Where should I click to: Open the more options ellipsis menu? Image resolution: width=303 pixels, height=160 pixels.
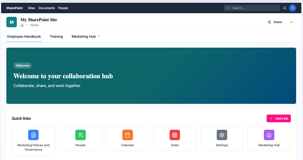[x=291, y=22]
